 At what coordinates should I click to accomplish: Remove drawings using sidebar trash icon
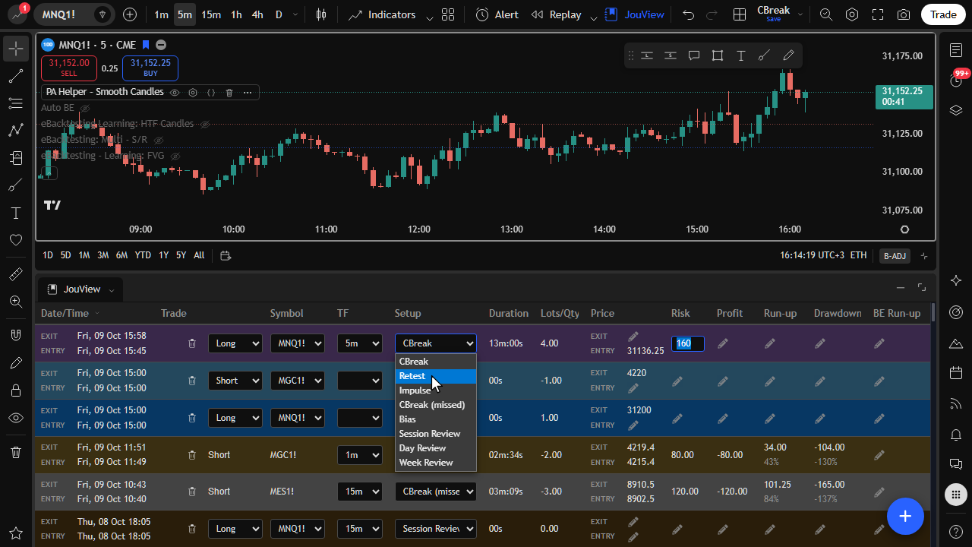pyautogui.click(x=15, y=452)
